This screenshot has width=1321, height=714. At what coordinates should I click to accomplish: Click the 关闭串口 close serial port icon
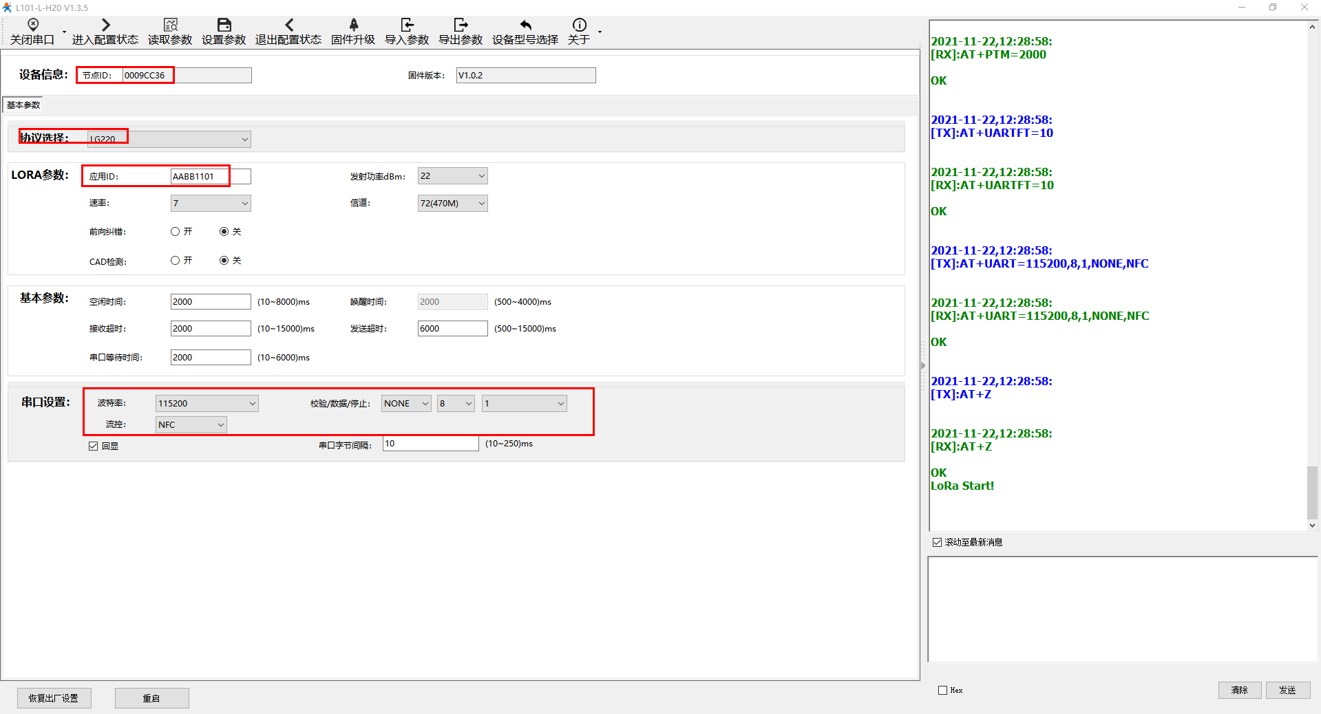(32, 25)
